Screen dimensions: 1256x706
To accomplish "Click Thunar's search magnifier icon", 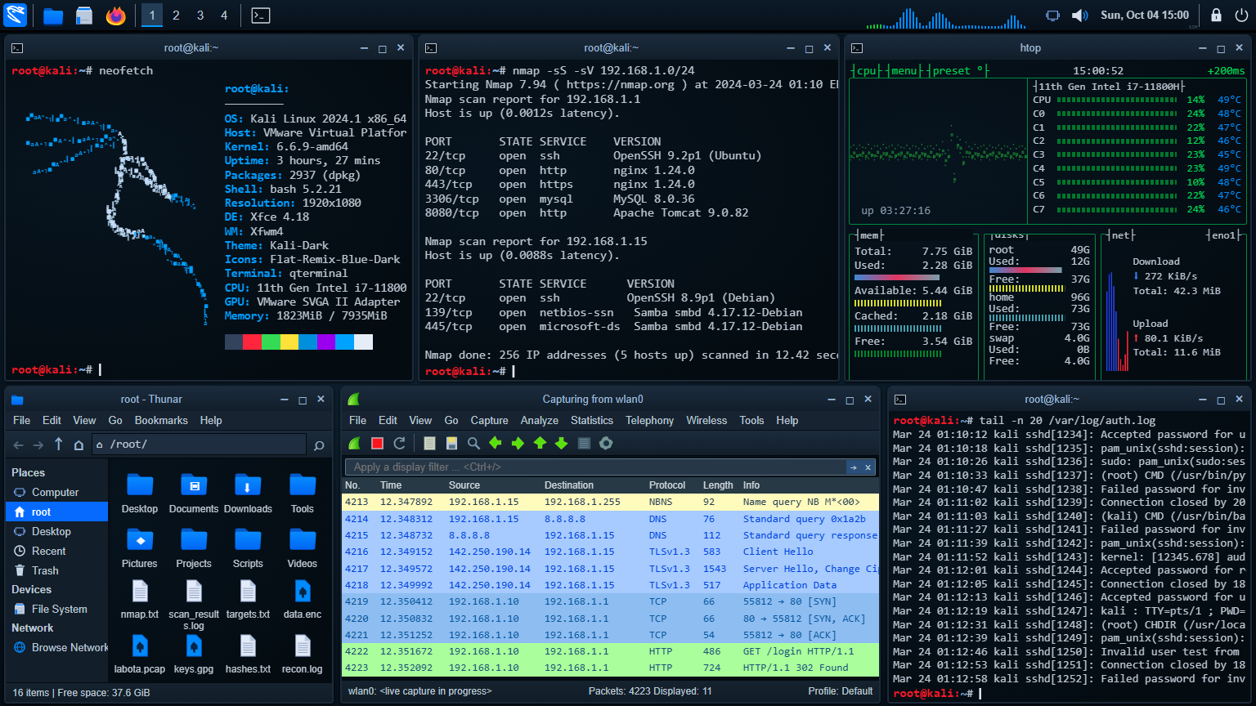I will coord(319,445).
